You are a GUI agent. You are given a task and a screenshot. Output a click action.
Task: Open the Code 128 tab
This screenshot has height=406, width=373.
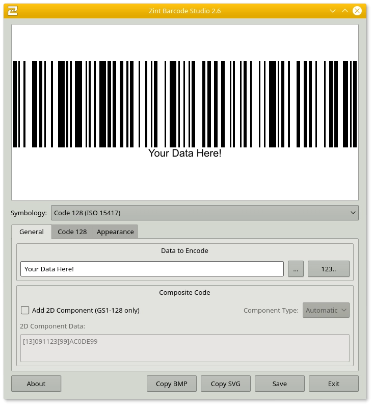coord(72,232)
